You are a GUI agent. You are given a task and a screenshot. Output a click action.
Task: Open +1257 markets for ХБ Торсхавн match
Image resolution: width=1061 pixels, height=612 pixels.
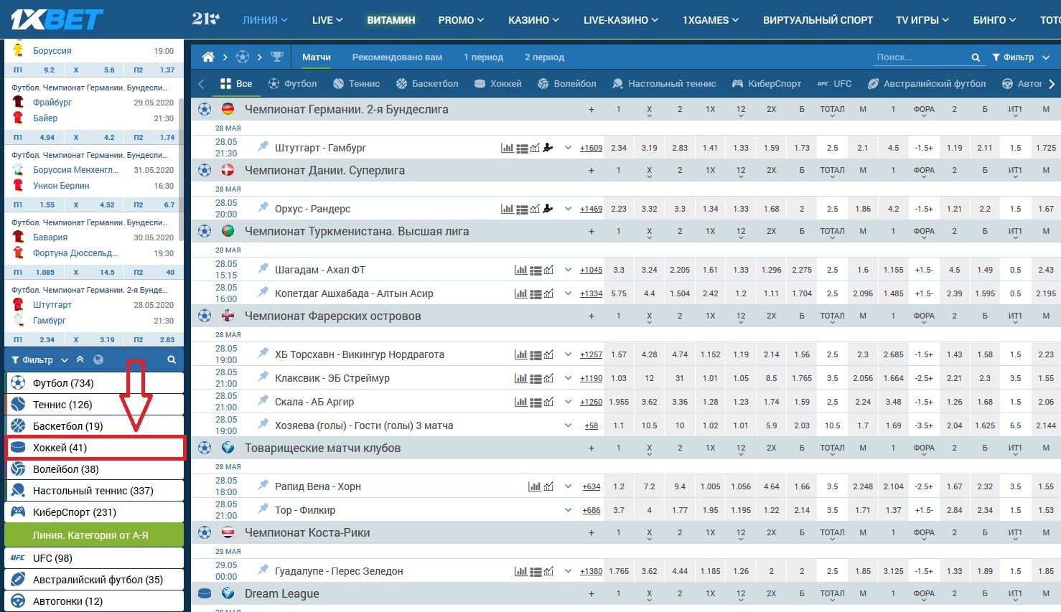point(591,354)
